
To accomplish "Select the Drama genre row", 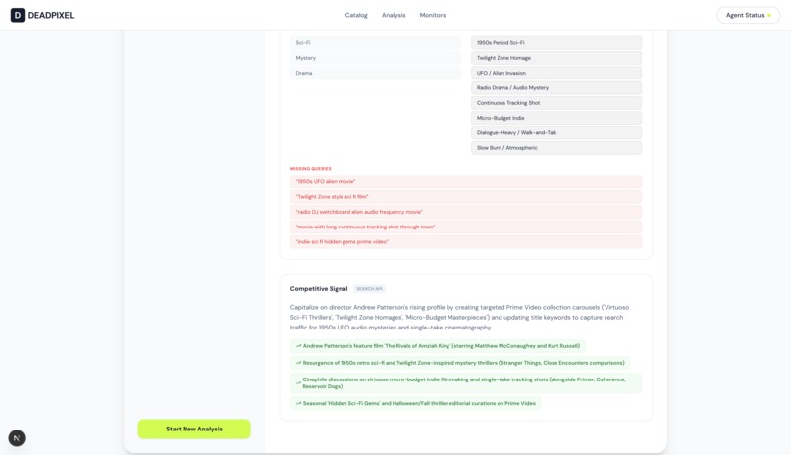I will click(375, 74).
